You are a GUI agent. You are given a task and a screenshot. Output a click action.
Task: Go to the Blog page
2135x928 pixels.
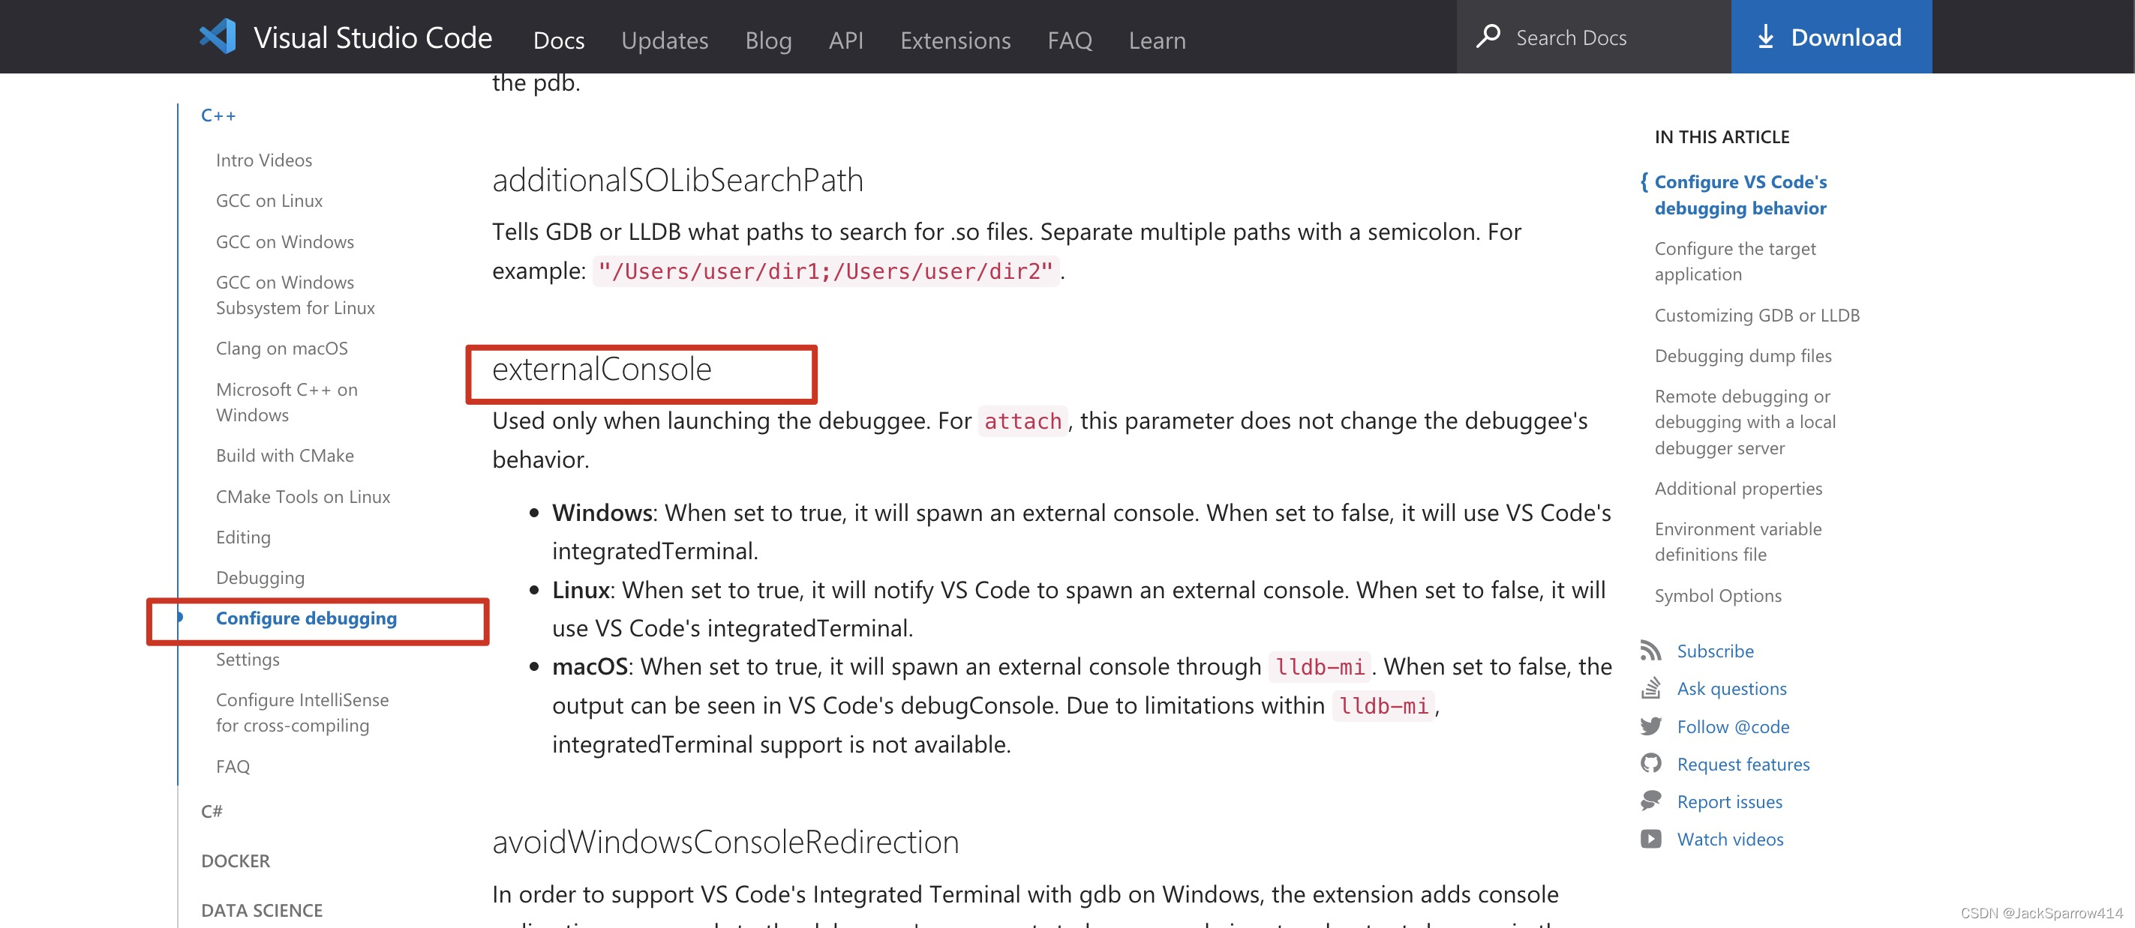pyautogui.click(x=768, y=40)
